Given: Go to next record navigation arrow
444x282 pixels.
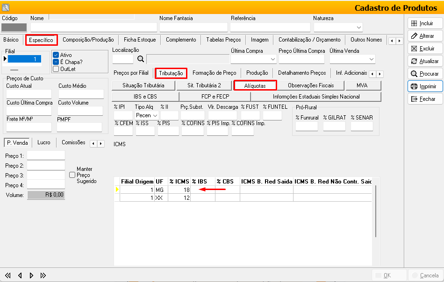Looking at the screenshot, I should coord(31,275).
